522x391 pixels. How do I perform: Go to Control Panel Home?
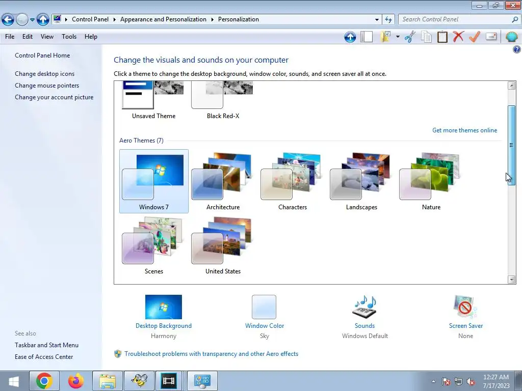coord(42,55)
